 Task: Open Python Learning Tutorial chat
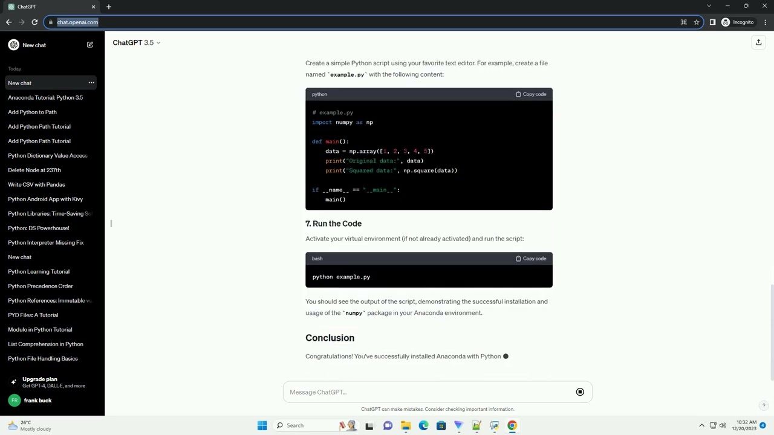[39, 271]
